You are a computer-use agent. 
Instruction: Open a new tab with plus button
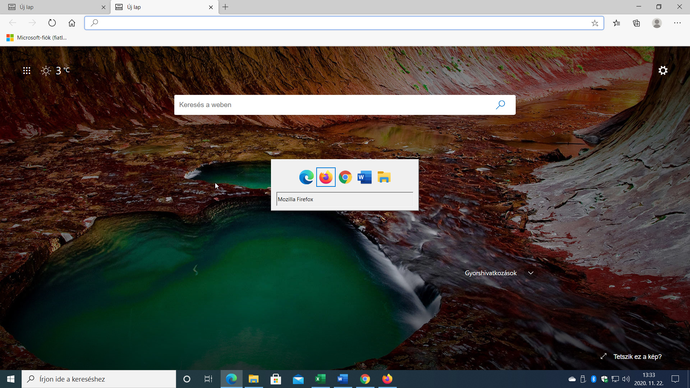225,7
